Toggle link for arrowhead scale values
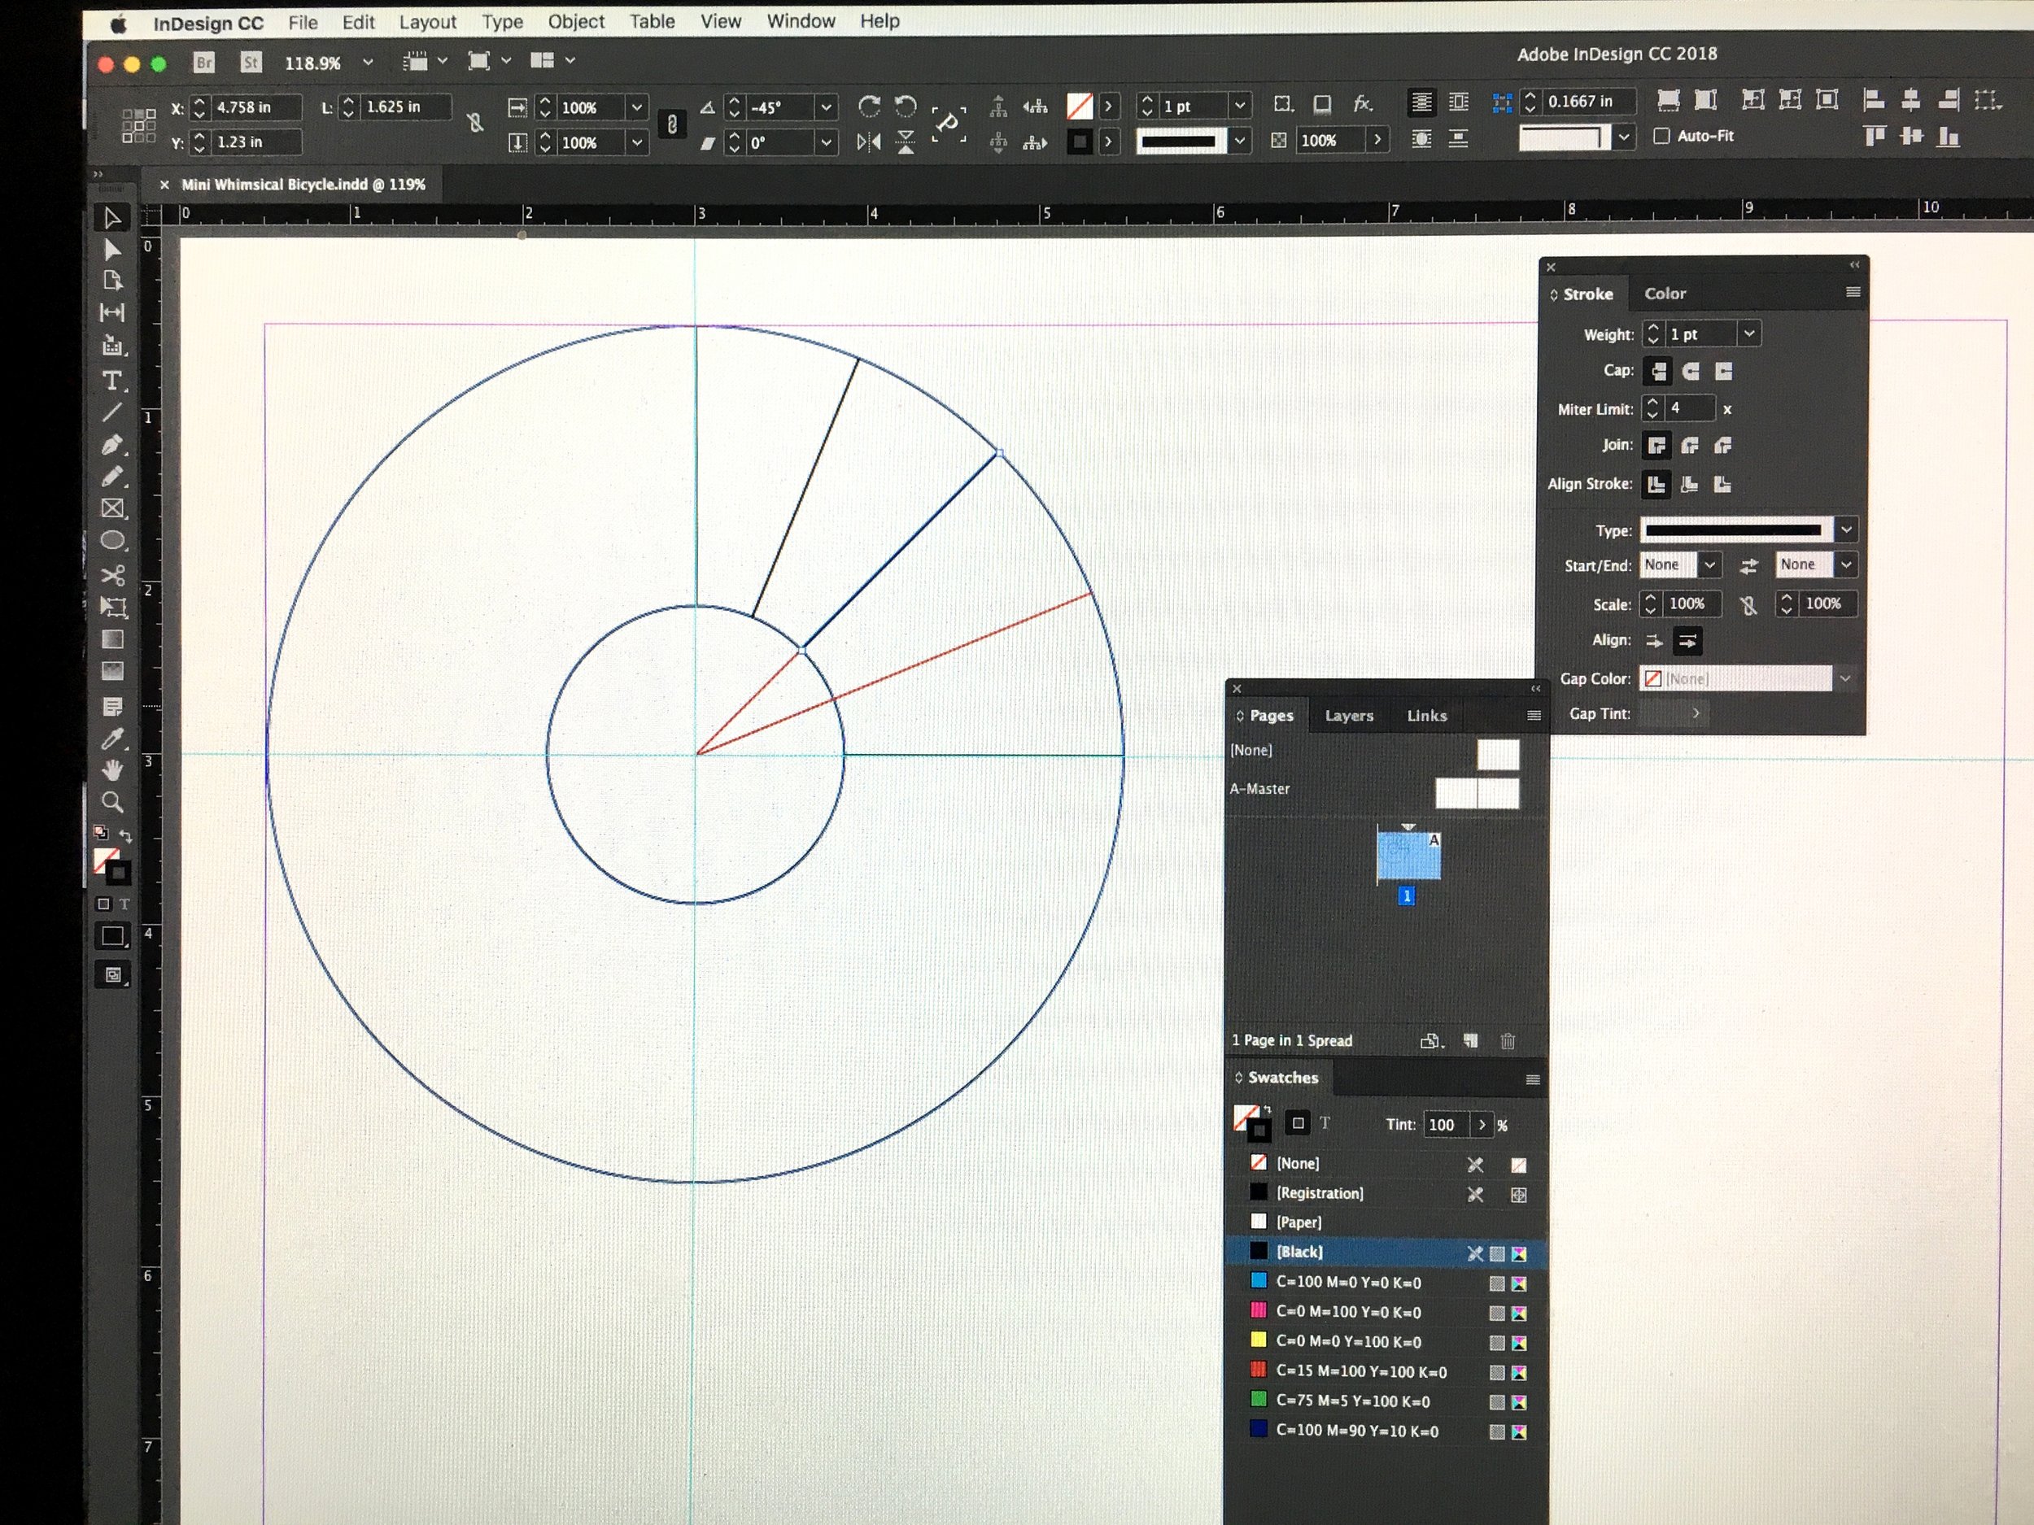Image resolution: width=2034 pixels, height=1525 pixels. (1748, 605)
